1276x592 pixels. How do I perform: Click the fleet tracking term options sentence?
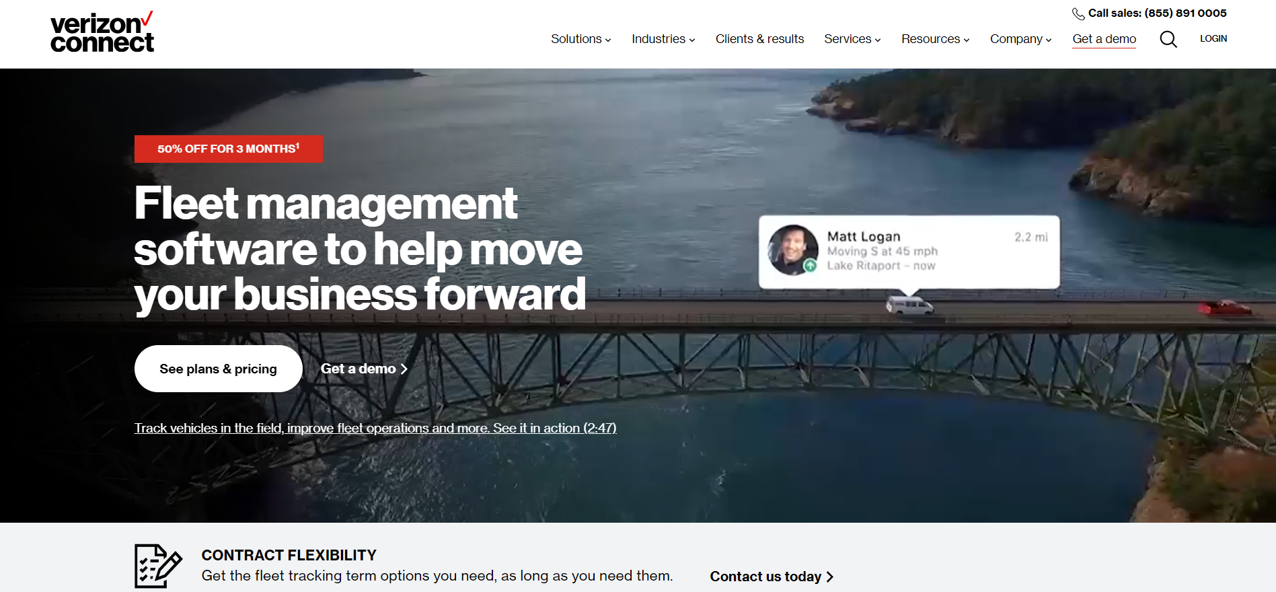pyautogui.click(x=437, y=576)
